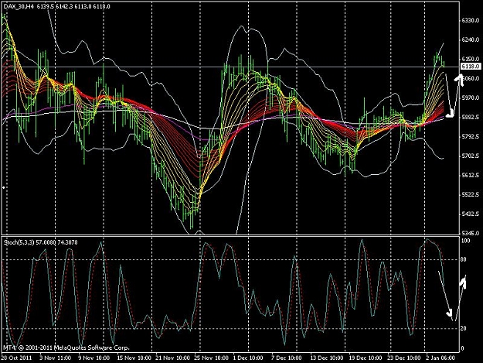Click the 21 Nov 10:00 time label
Image resolution: width=483 pixels, height=363 pixels.
(173, 358)
